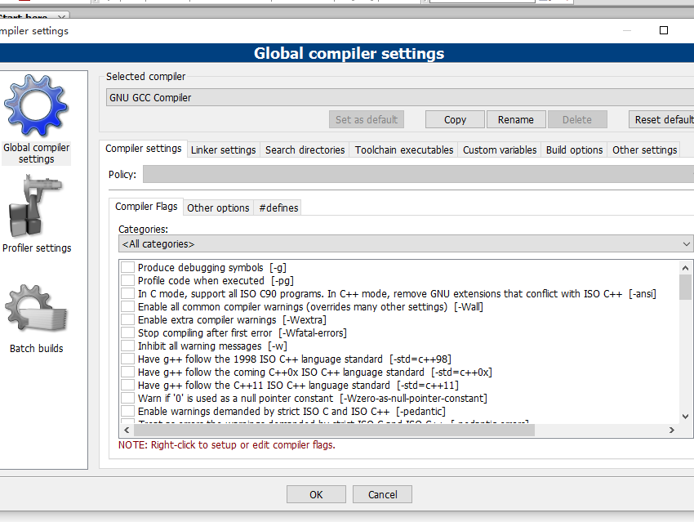The width and height of the screenshot is (694, 522).
Task: Click the vertical scrollbar thumb in flags list
Action: click(685, 287)
